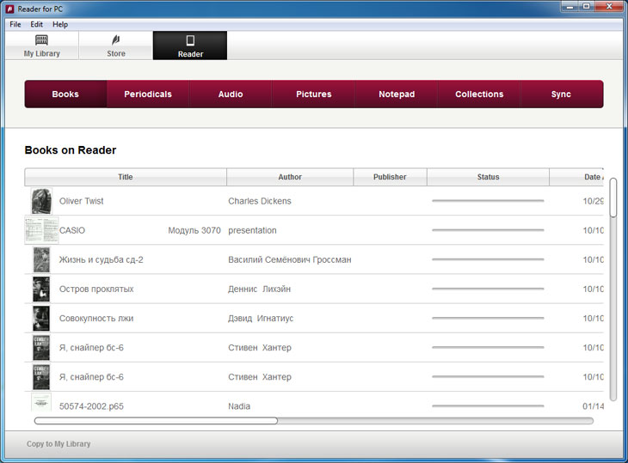The width and height of the screenshot is (628, 463).
Task: Open the My Library section
Action: click(41, 46)
